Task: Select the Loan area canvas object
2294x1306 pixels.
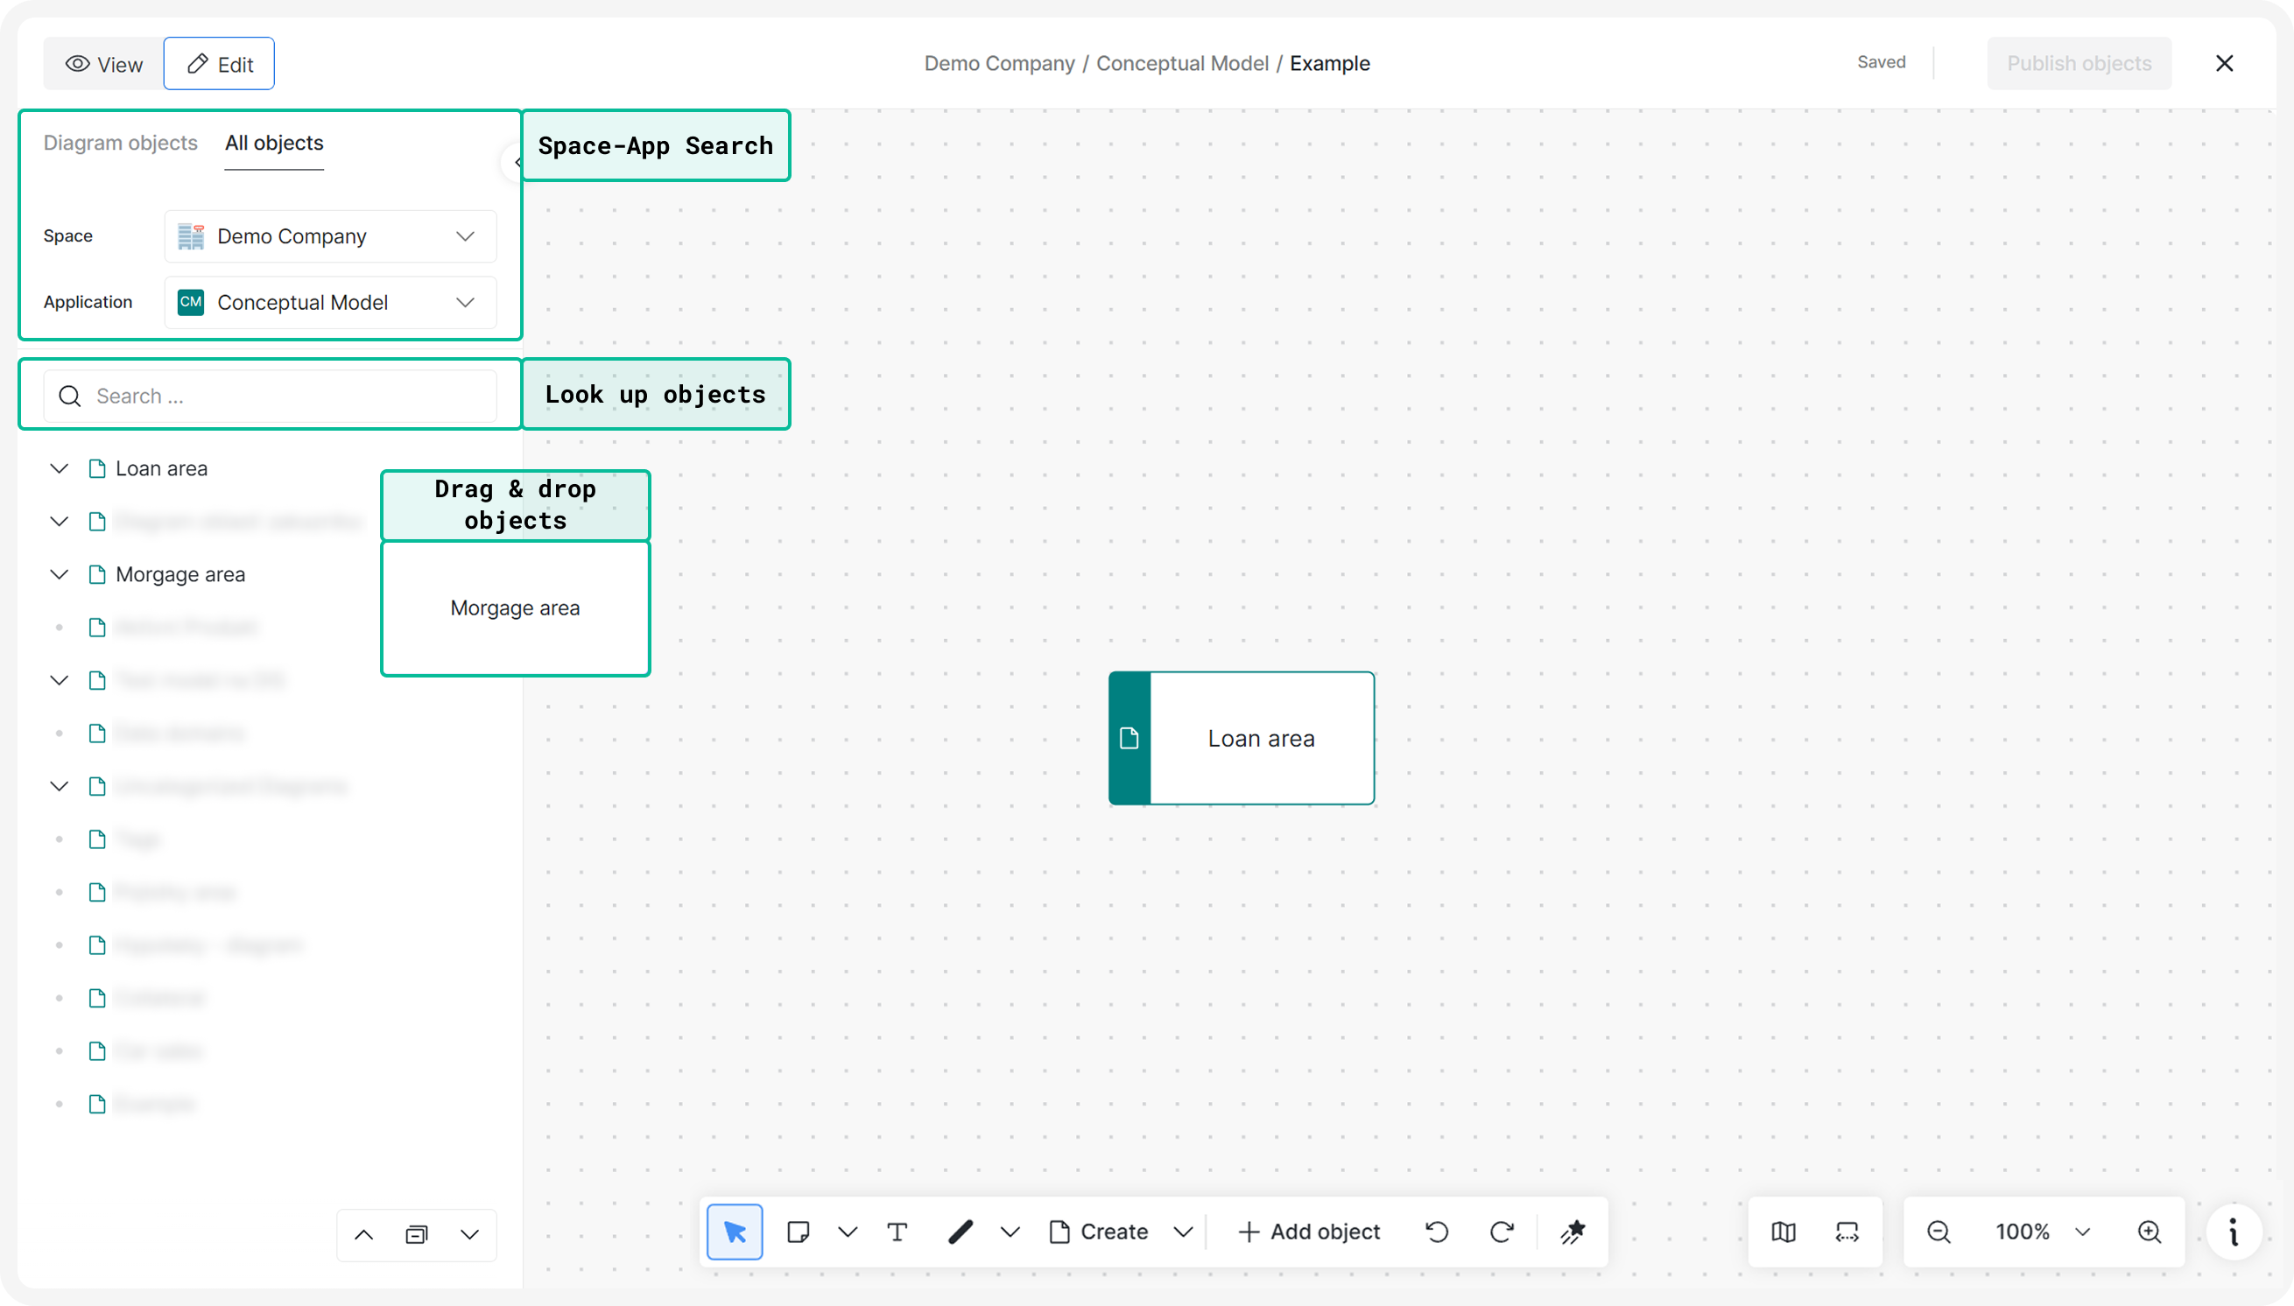Action: [x=1242, y=738]
